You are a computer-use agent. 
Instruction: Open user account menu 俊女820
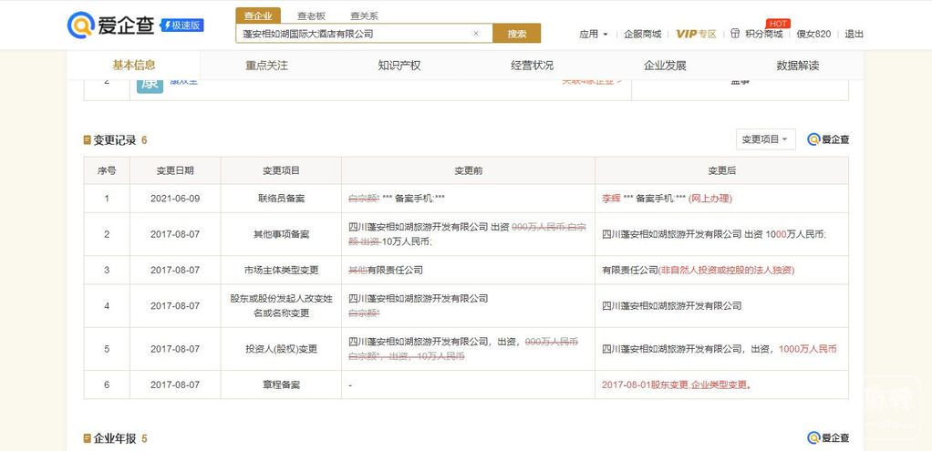tap(813, 34)
